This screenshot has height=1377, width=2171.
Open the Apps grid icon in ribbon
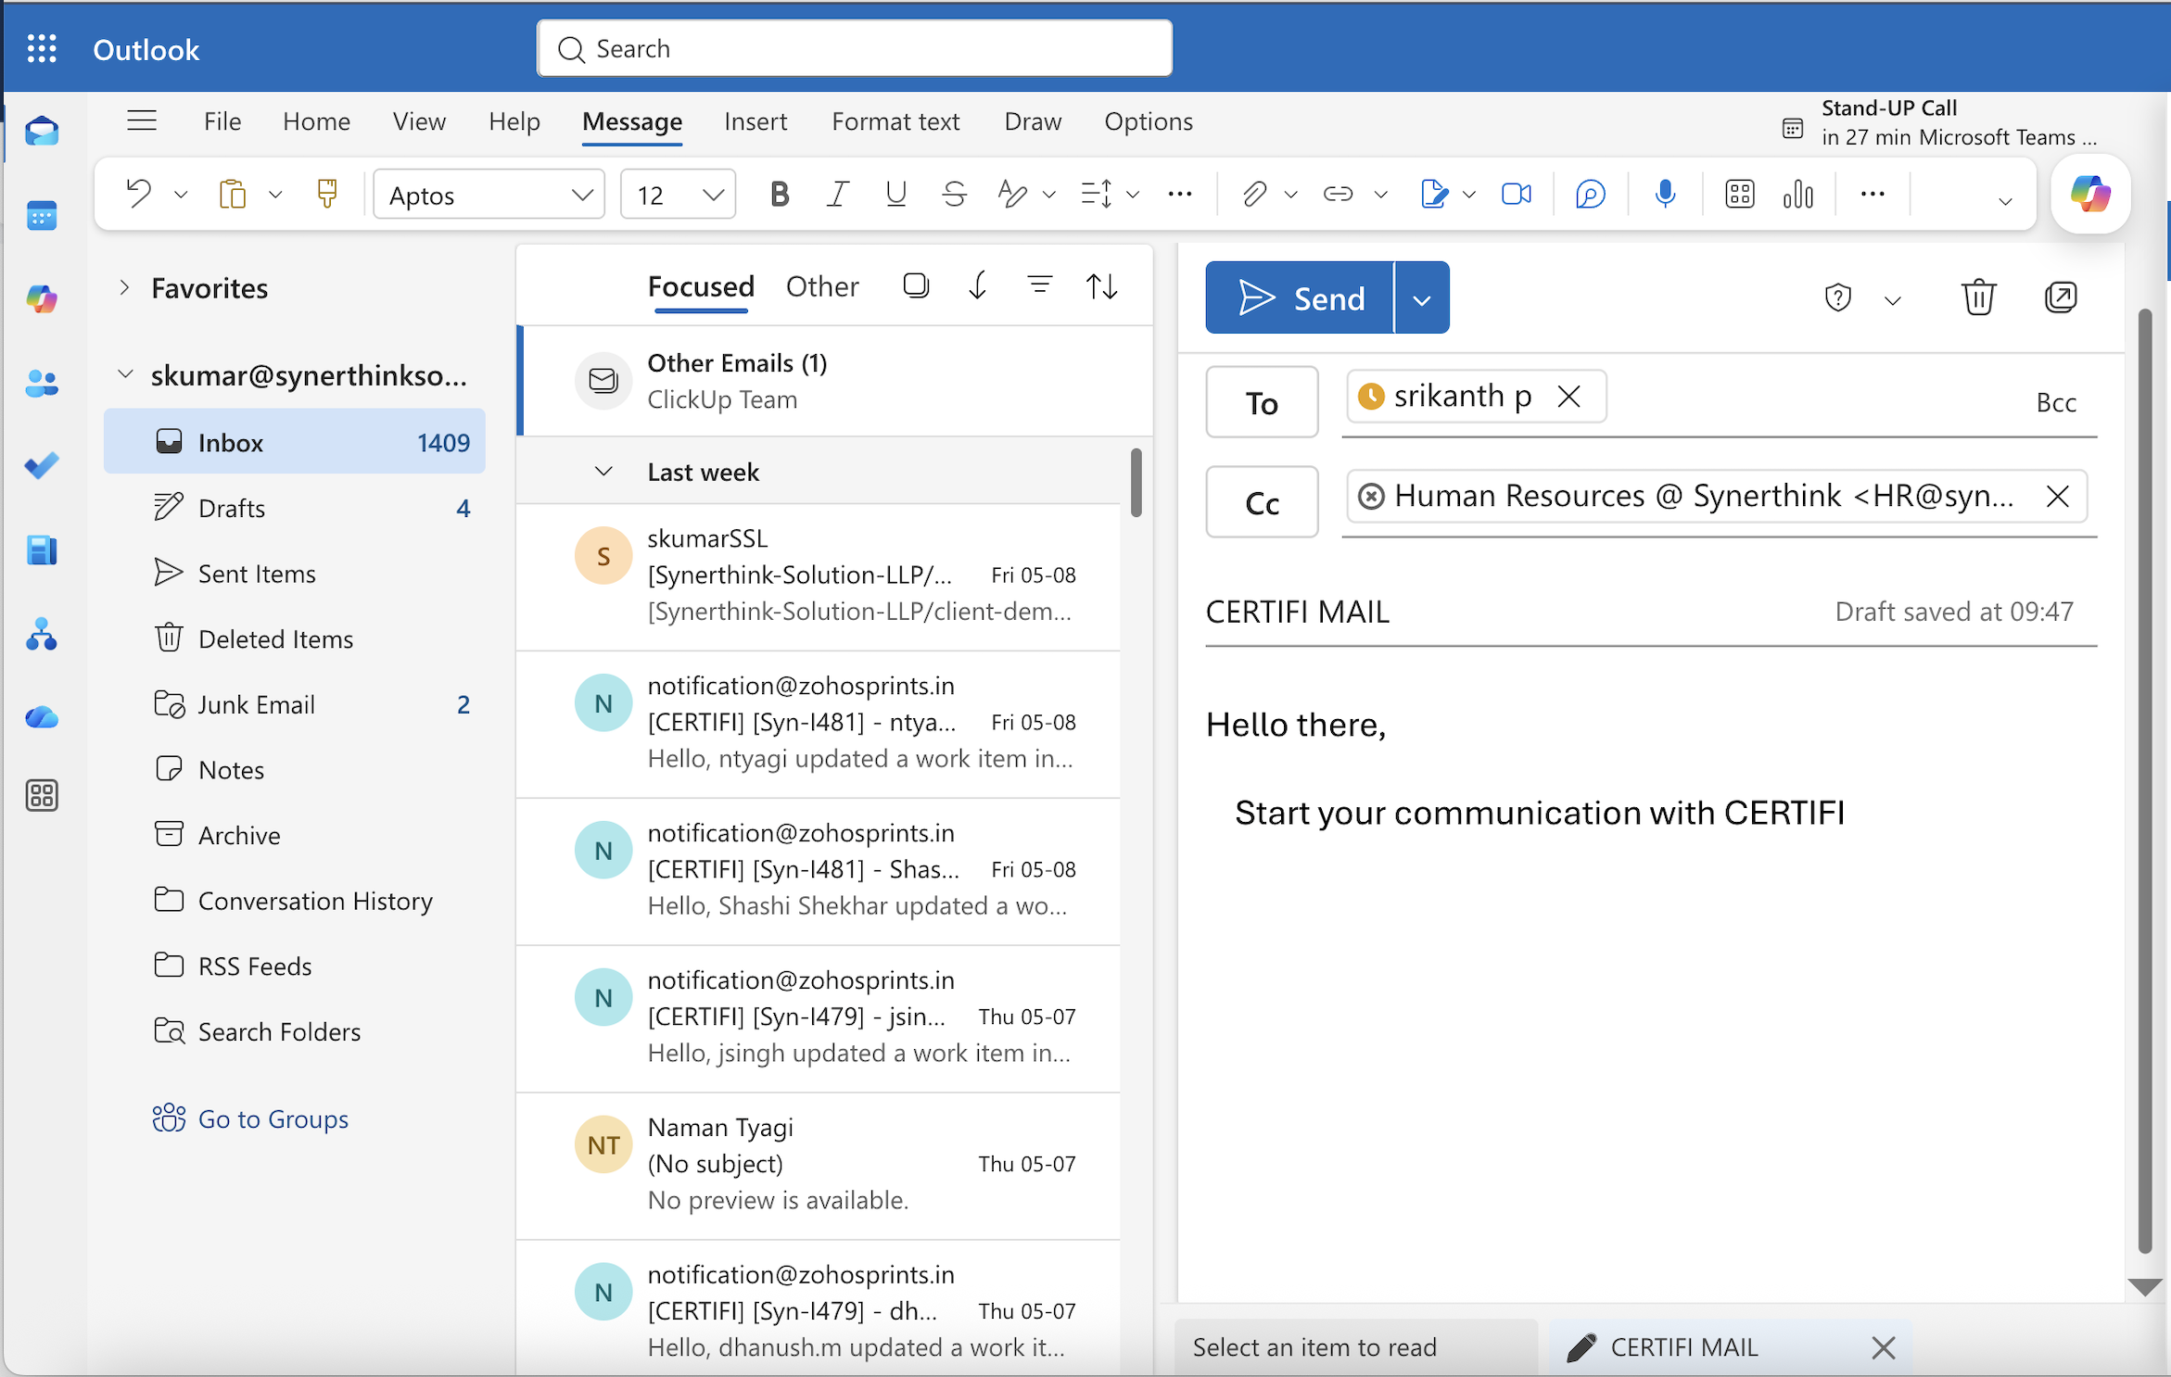click(x=1739, y=194)
